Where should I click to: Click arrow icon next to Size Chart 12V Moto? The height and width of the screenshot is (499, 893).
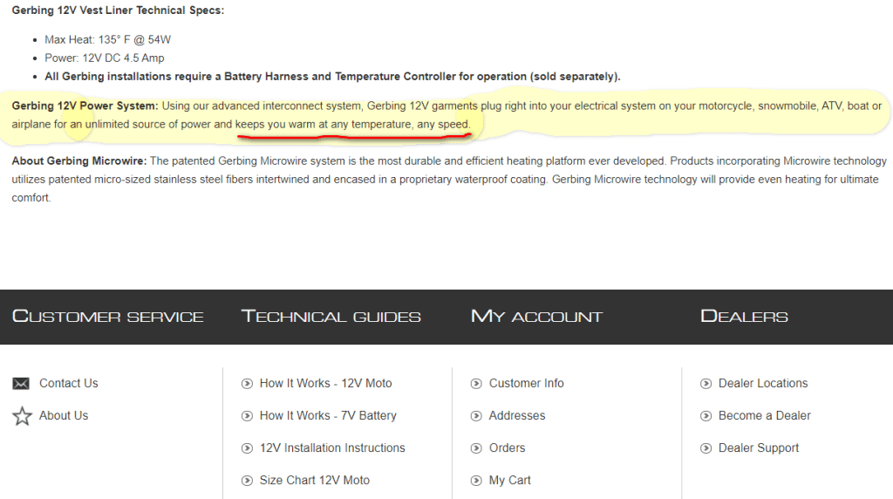click(x=247, y=481)
